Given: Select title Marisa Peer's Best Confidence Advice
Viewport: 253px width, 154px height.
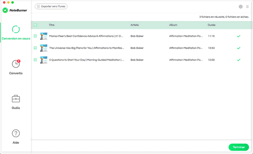Looking at the screenshot, I should [x=86, y=36].
